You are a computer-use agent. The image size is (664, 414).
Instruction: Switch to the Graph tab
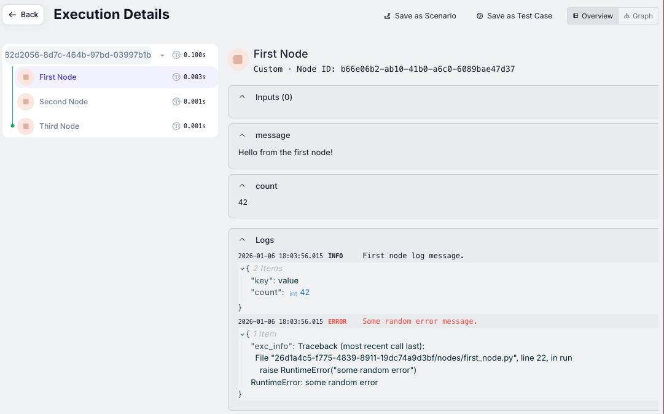[x=638, y=15]
